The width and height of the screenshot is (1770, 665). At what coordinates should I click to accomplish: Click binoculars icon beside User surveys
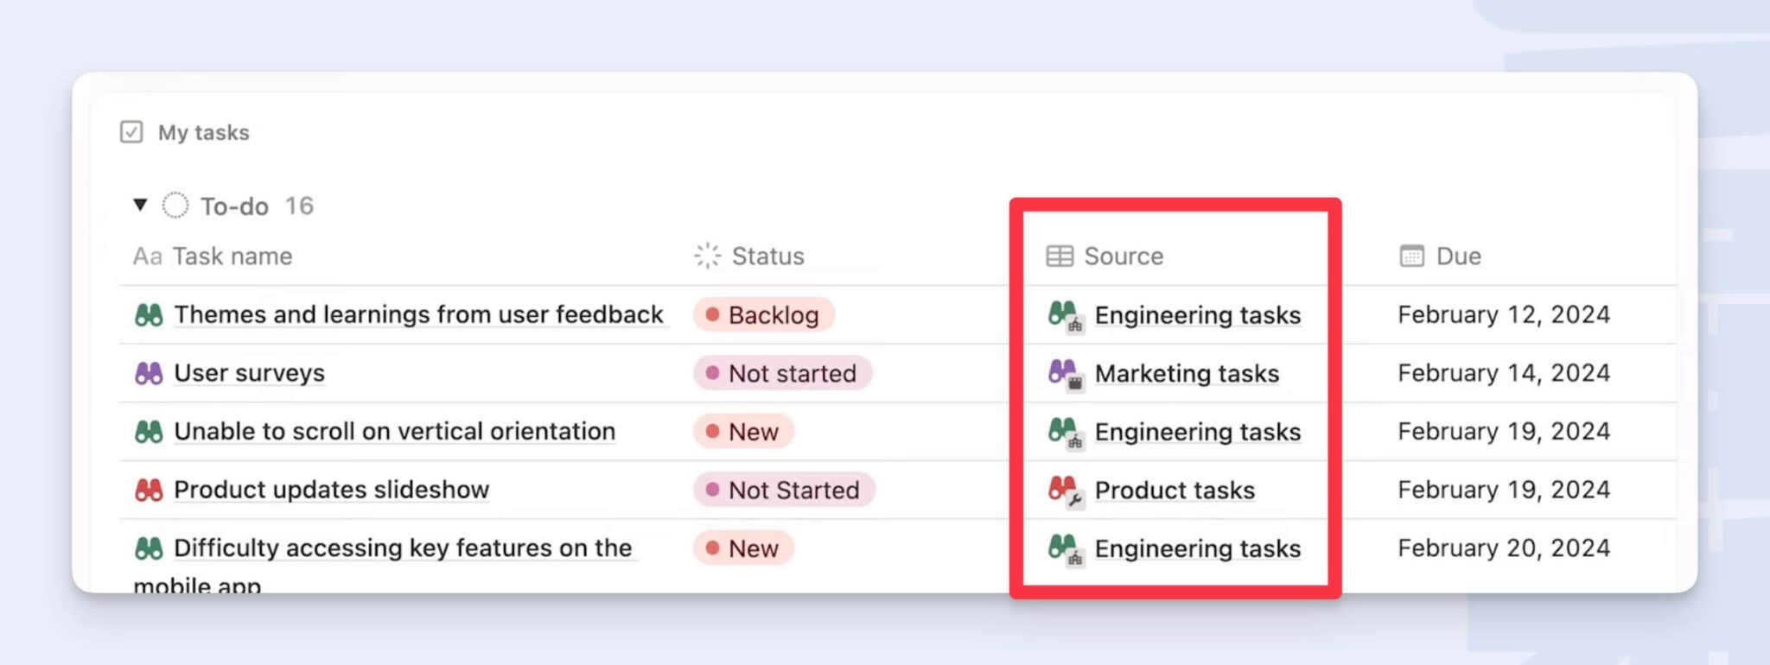(x=149, y=373)
